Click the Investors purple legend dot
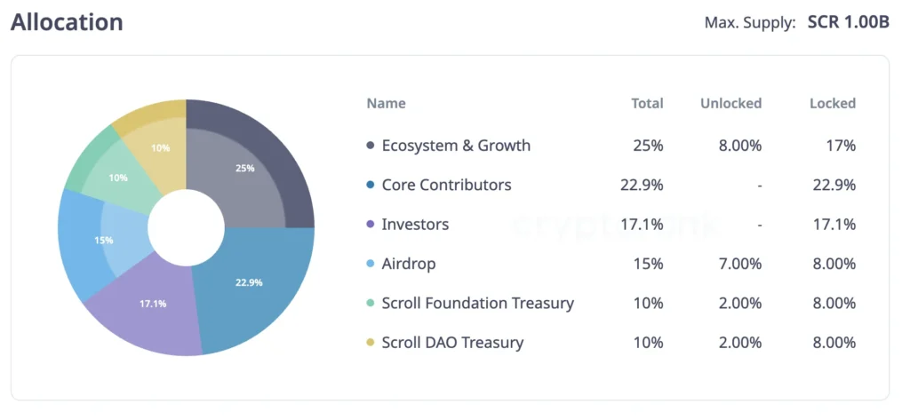Image resolution: width=910 pixels, height=420 pixels. (x=370, y=225)
